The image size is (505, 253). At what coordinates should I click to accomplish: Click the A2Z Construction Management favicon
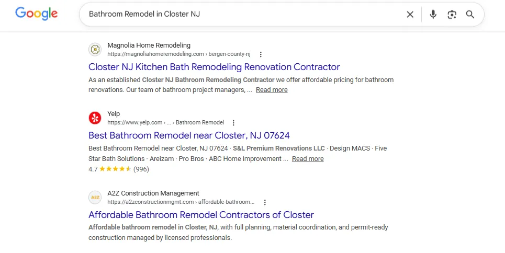(x=95, y=198)
